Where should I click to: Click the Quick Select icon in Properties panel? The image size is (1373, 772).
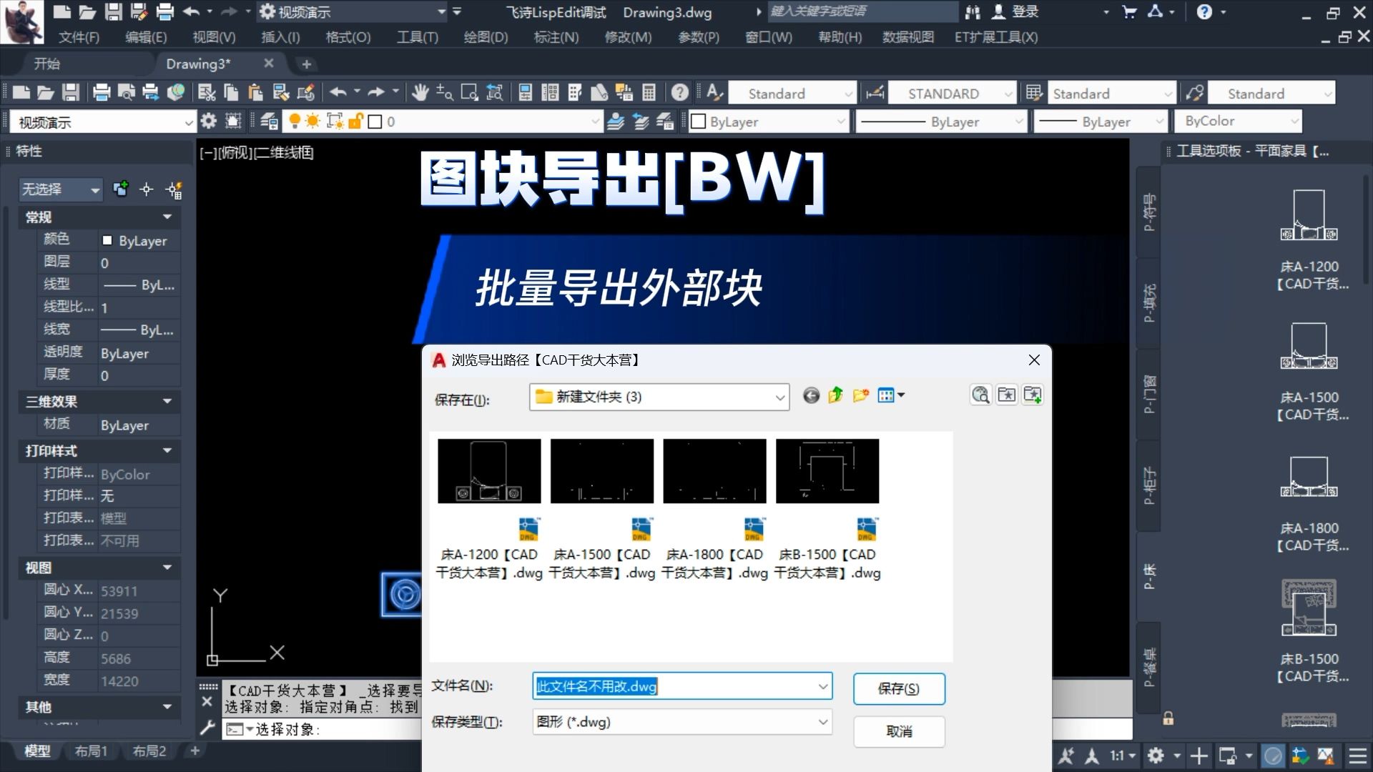[174, 189]
